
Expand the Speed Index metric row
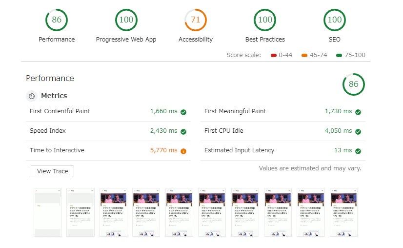coord(108,131)
